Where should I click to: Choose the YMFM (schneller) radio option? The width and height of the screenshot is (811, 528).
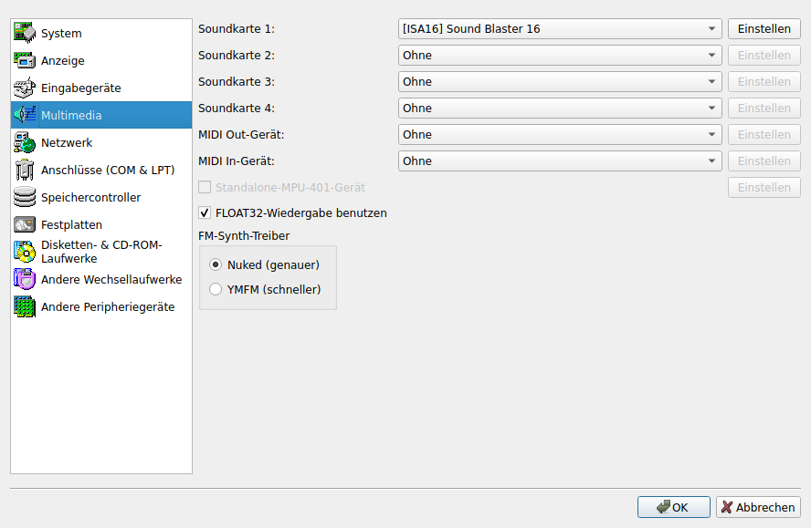(216, 290)
